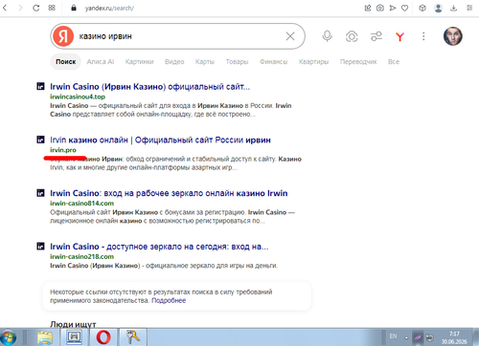Open Irwin Casino (Ирвин Казино) официальный сайт result
This screenshot has height=346, width=479.
(150, 87)
